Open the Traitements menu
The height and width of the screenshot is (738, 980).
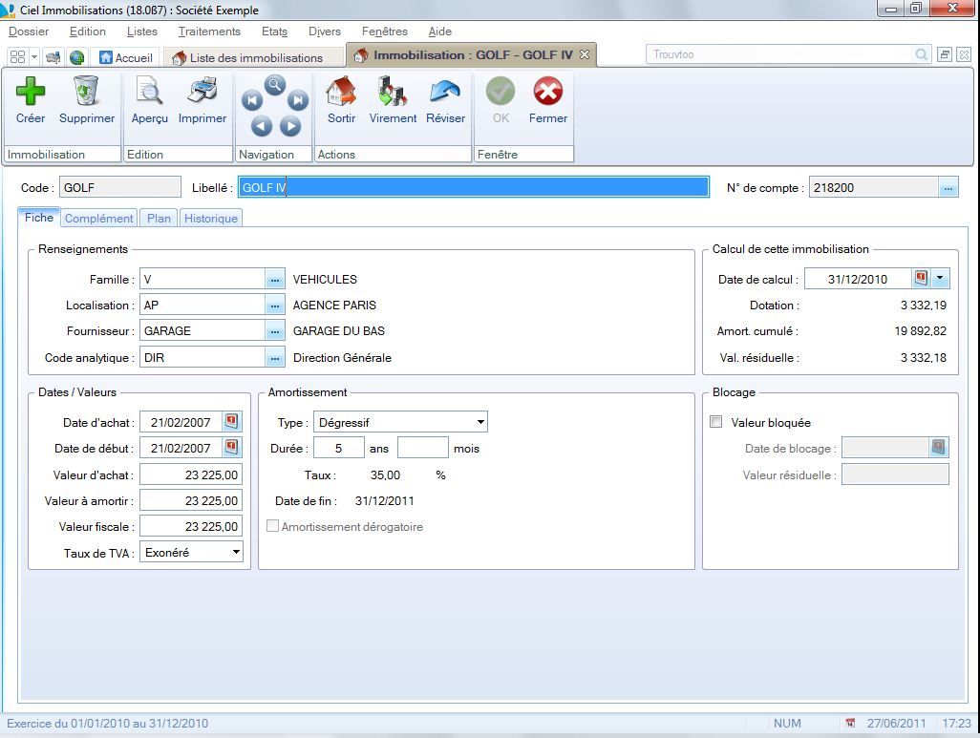209,32
